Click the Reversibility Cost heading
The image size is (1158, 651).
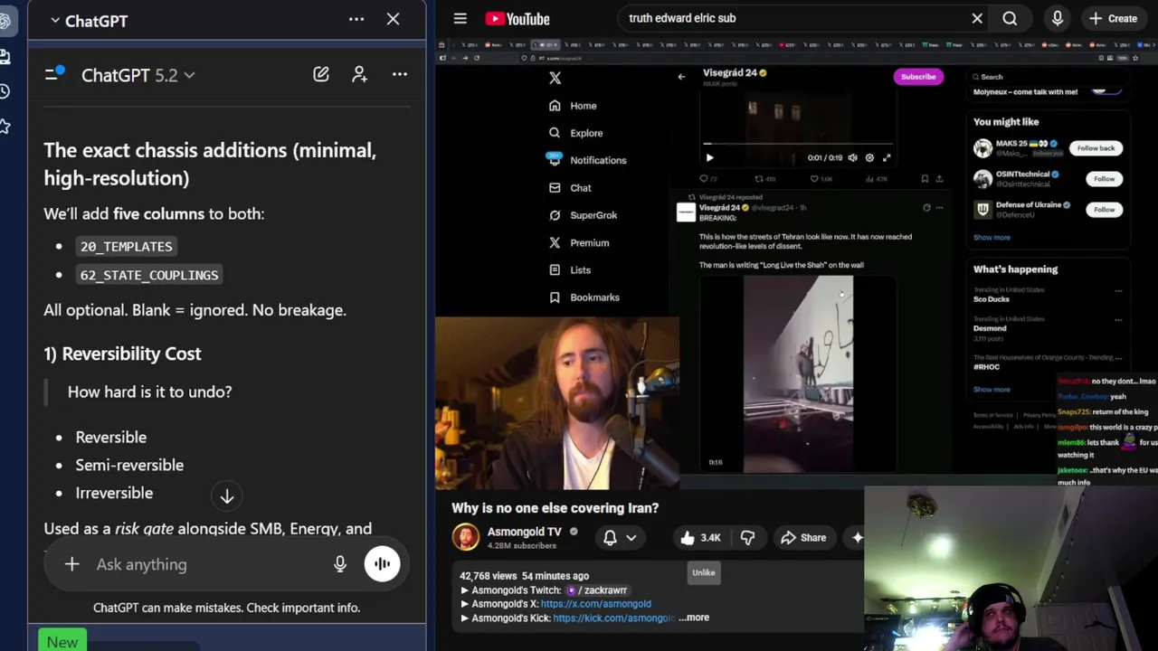pyautogui.click(x=122, y=354)
